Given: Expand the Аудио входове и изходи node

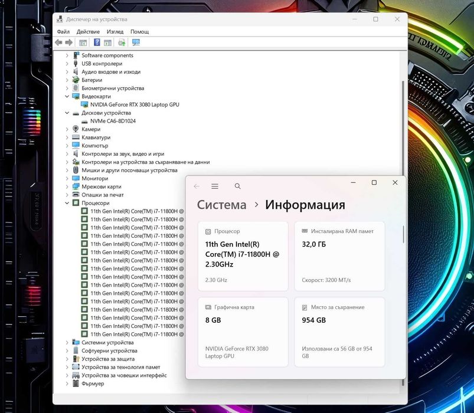Looking at the screenshot, I should click(67, 71).
